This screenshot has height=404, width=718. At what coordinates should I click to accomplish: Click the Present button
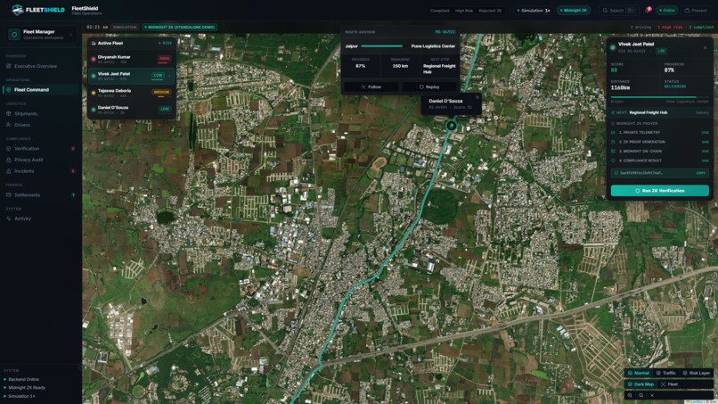click(696, 10)
